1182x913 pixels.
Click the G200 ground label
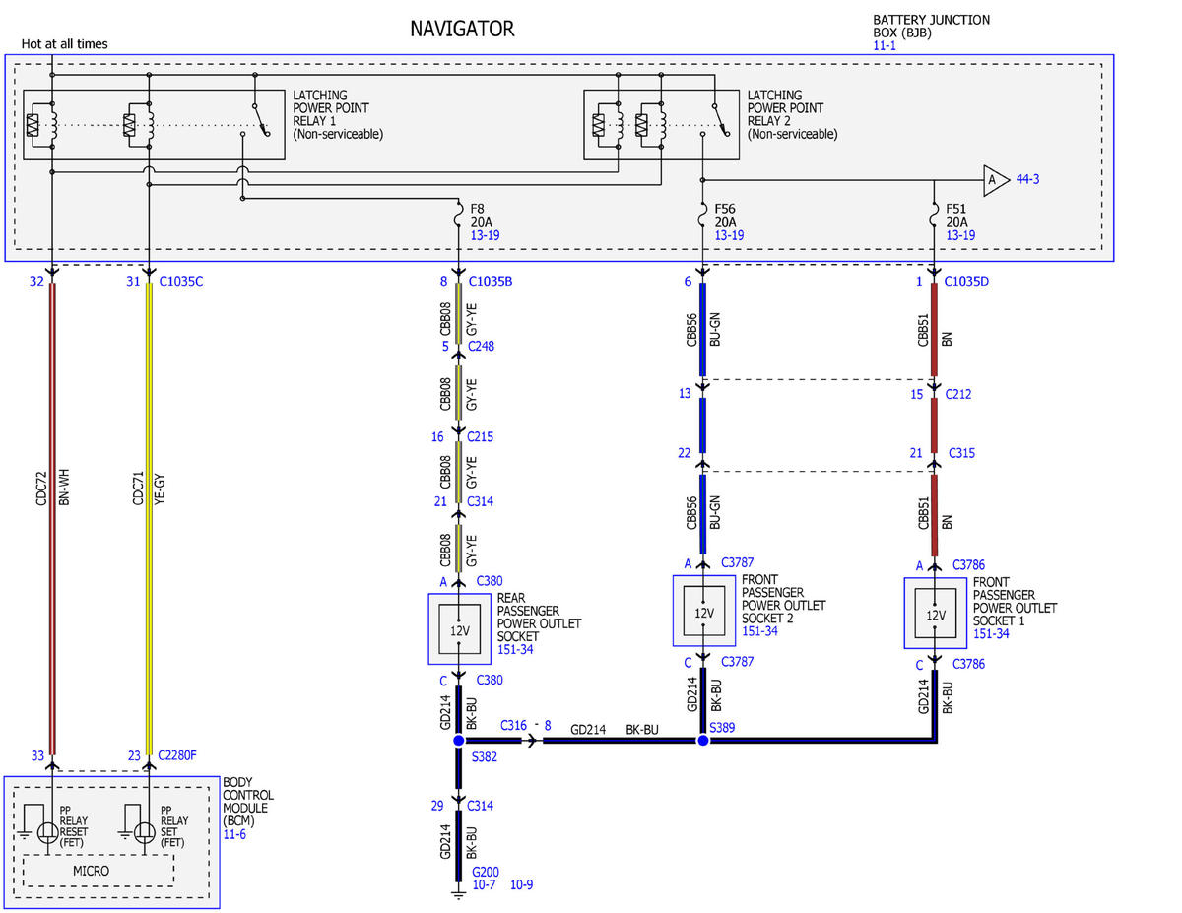(x=485, y=873)
